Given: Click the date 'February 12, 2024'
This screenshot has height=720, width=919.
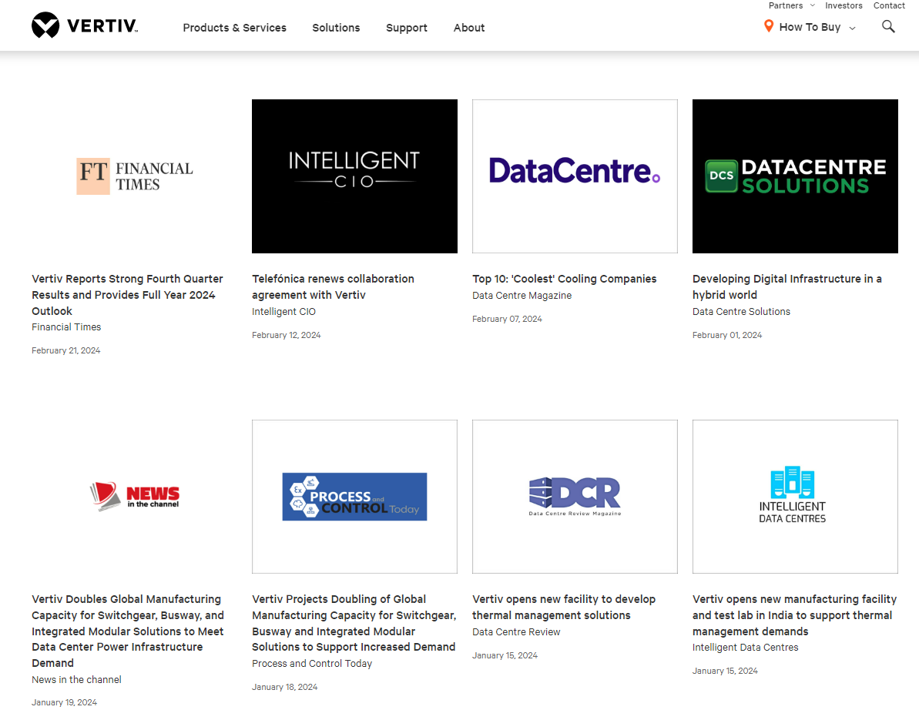Looking at the screenshot, I should 286,335.
